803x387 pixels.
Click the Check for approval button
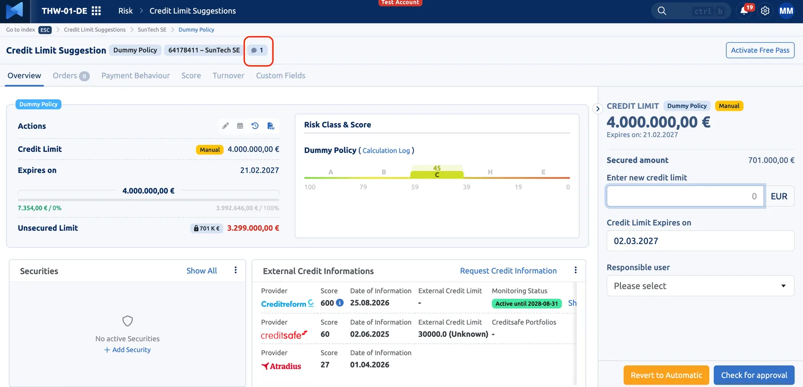tap(754, 375)
